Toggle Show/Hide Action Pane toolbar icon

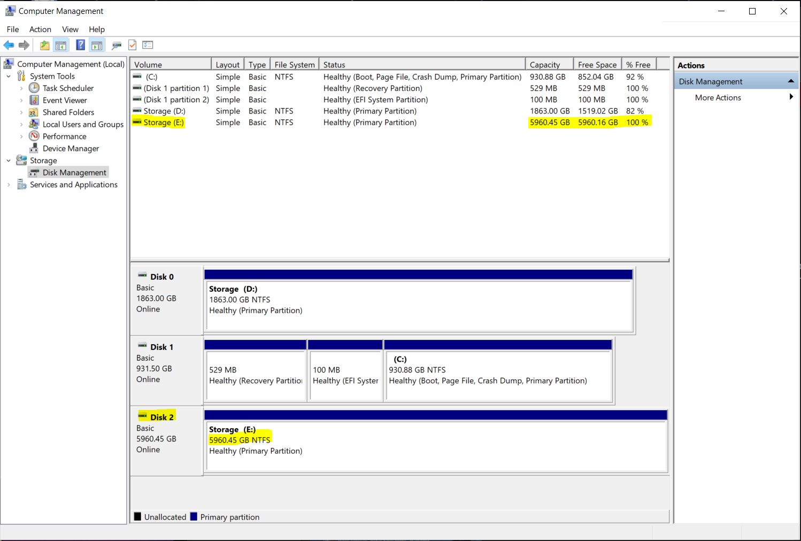tap(97, 45)
